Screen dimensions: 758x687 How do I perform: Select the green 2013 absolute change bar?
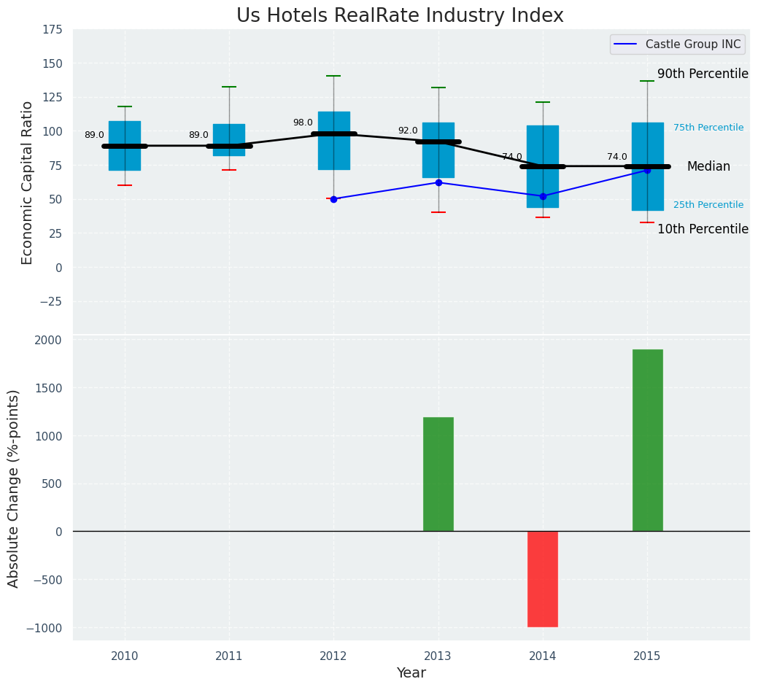point(438,474)
